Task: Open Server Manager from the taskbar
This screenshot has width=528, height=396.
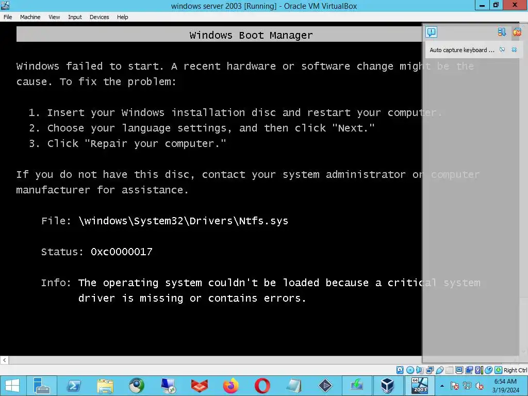Action: pos(42,386)
